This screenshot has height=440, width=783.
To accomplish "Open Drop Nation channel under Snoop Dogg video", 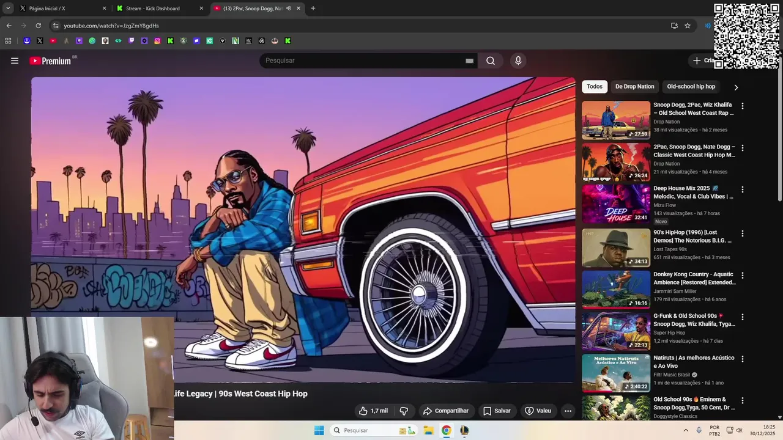I will [x=666, y=122].
